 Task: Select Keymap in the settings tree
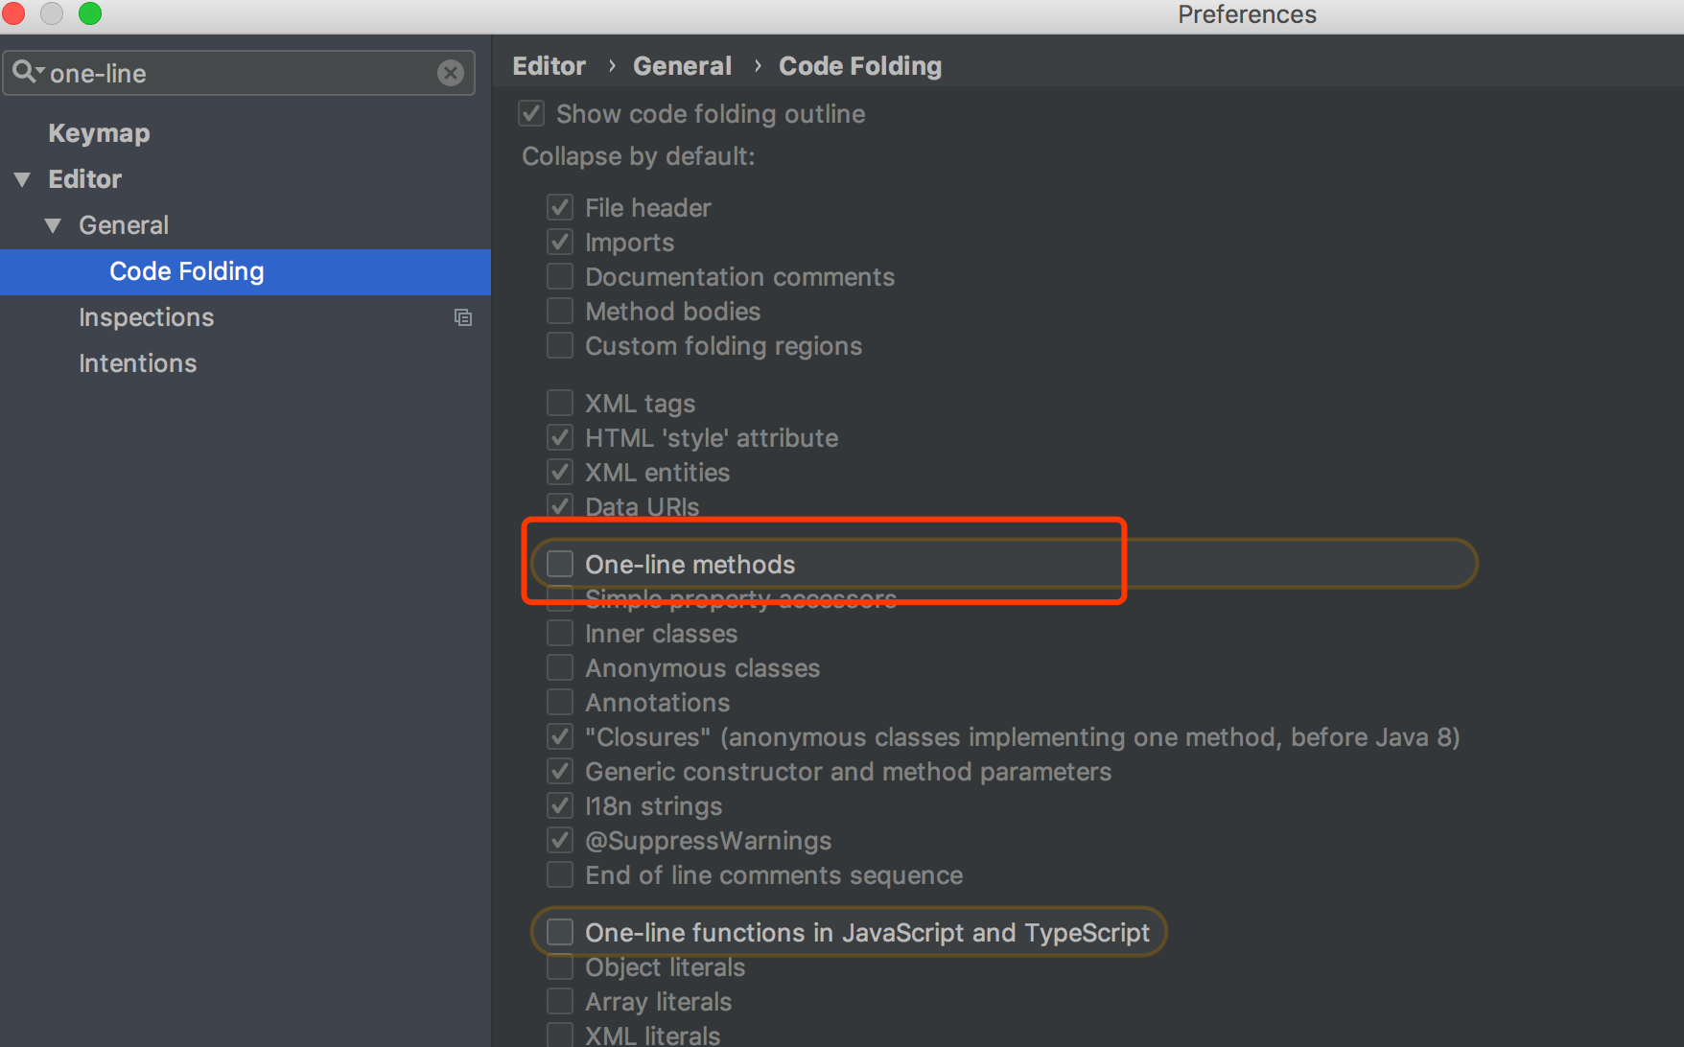(99, 133)
